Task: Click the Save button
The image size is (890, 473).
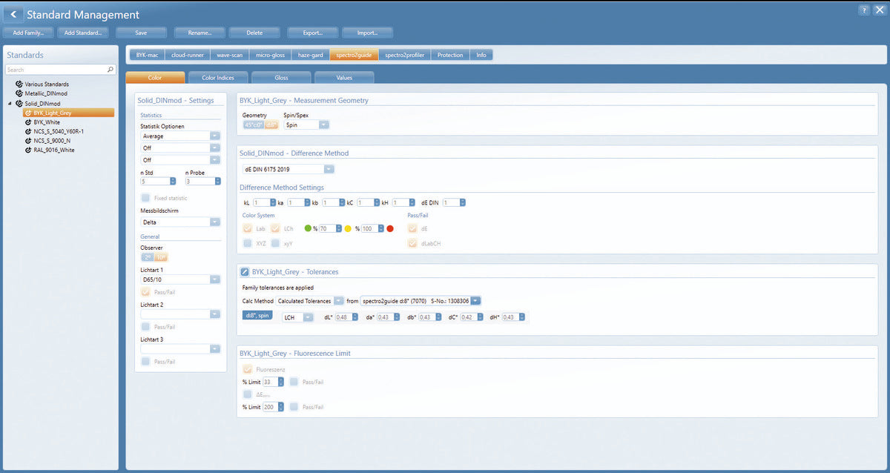Action: (x=141, y=32)
